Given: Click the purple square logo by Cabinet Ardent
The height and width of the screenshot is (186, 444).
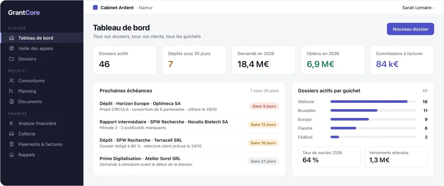Looking at the screenshot, I should [95, 7].
